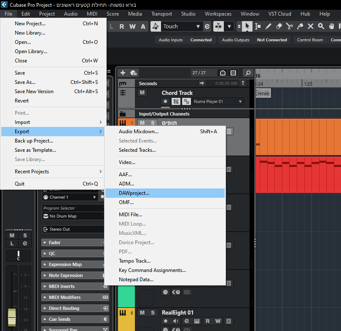The height and width of the screenshot is (331, 341).
Task: Click the Direct Routing section icon
Action: click(105, 308)
